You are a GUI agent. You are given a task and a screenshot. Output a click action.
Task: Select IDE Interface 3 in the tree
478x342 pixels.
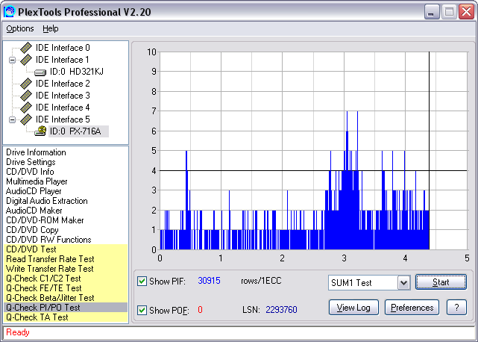pyautogui.click(x=63, y=96)
